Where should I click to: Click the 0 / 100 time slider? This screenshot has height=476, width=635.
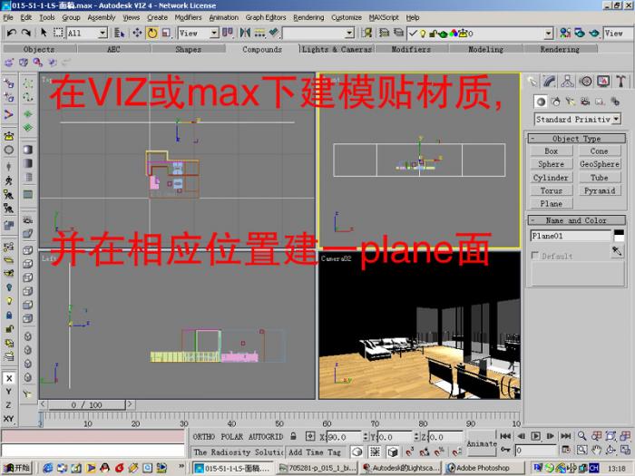click(87, 404)
